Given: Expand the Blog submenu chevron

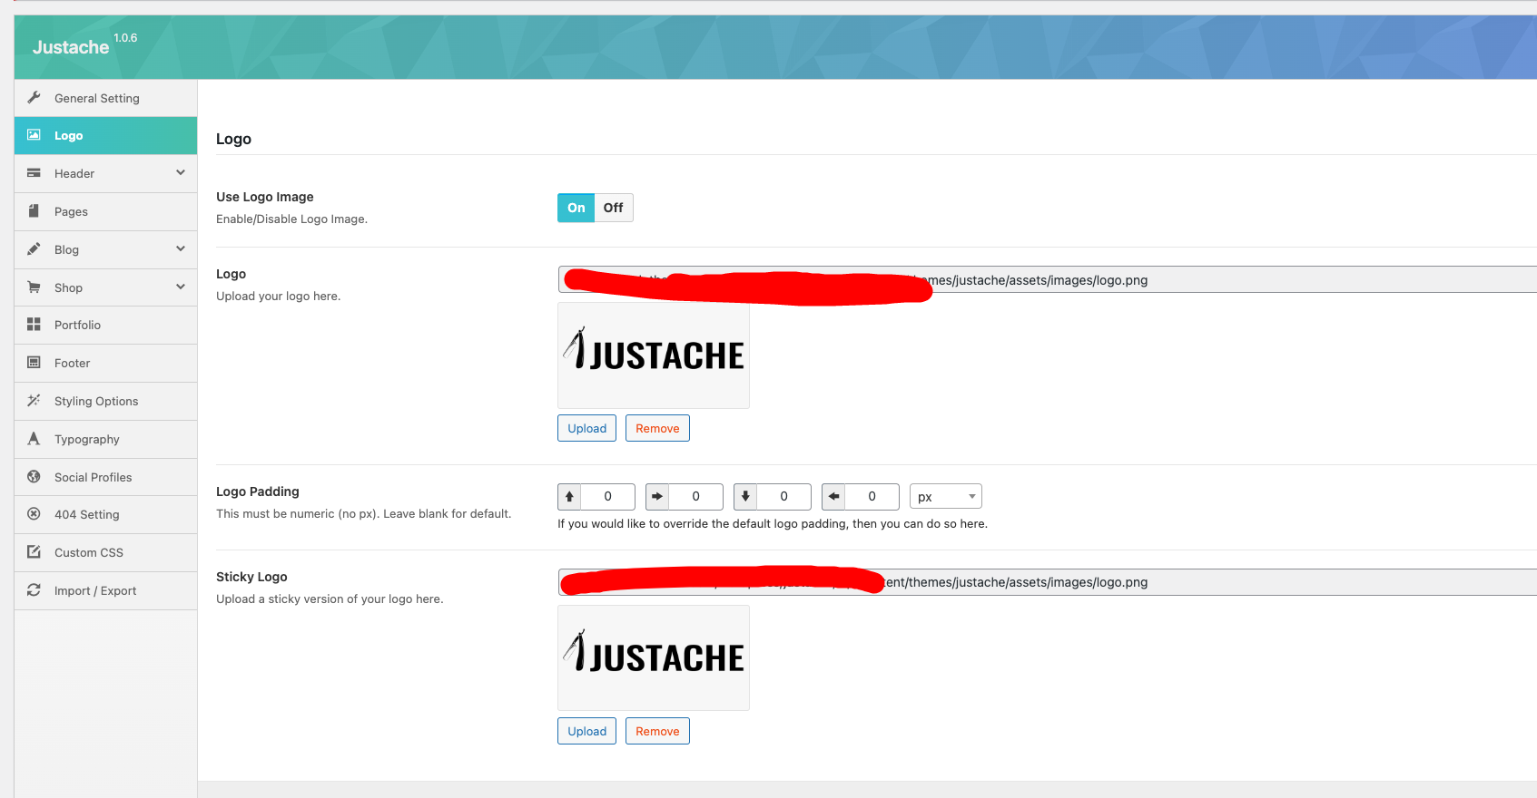Looking at the screenshot, I should (181, 248).
